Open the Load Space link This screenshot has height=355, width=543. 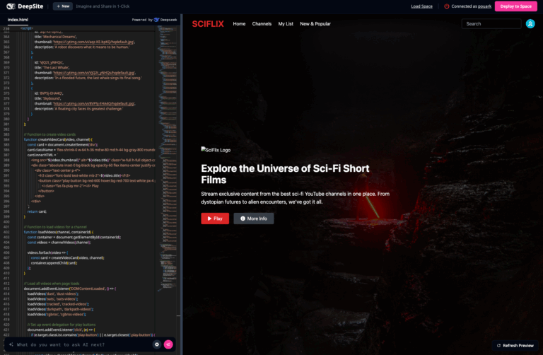coord(421,6)
